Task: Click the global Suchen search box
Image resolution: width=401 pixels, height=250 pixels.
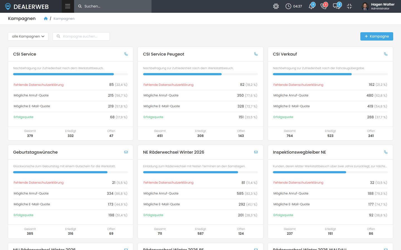Action: coord(113,6)
